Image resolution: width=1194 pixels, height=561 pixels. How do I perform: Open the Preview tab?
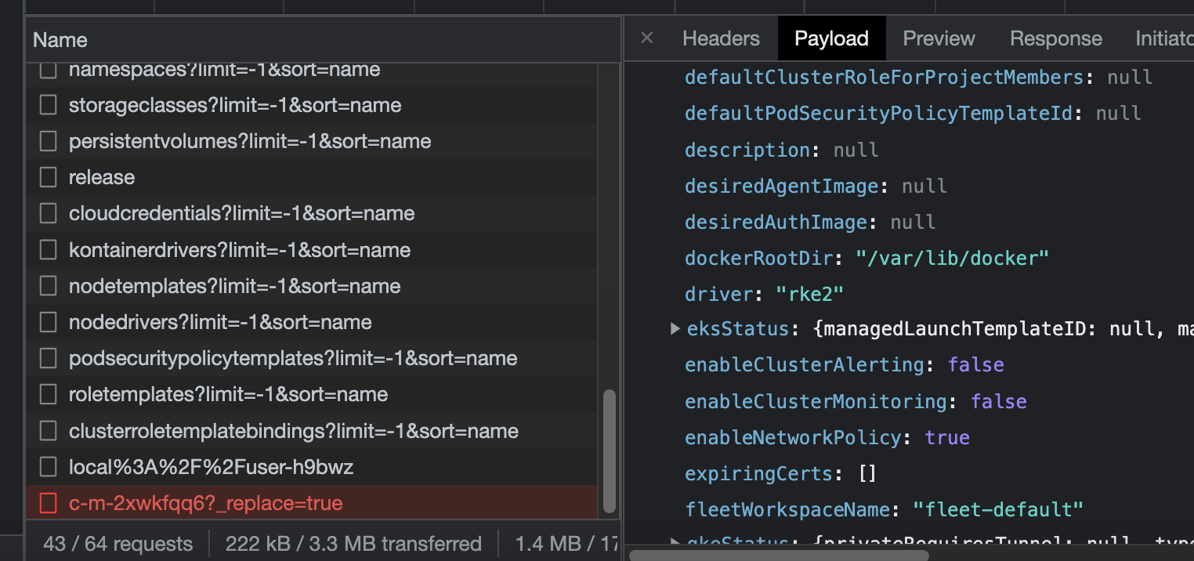(x=939, y=38)
